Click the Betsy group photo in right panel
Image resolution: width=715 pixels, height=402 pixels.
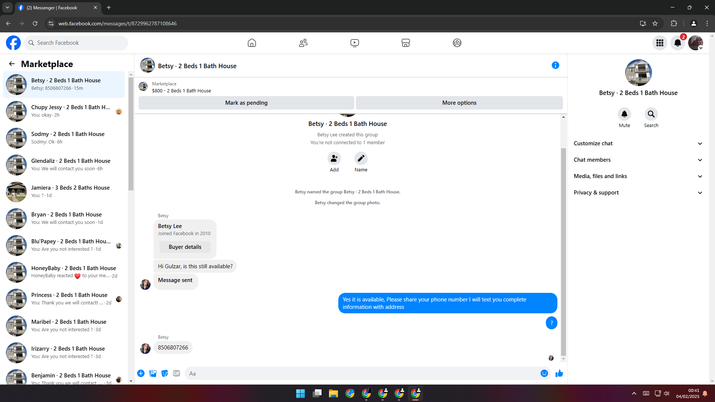(x=638, y=73)
